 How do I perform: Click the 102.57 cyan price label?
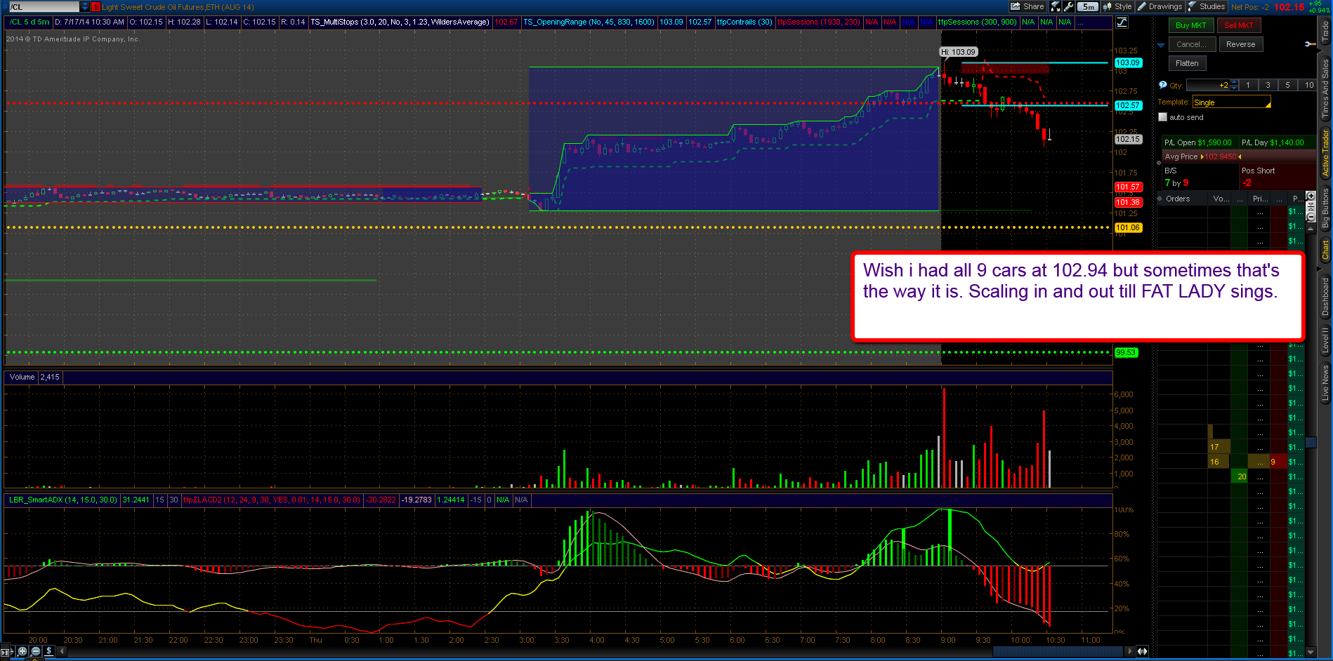tap(1128, 105)
